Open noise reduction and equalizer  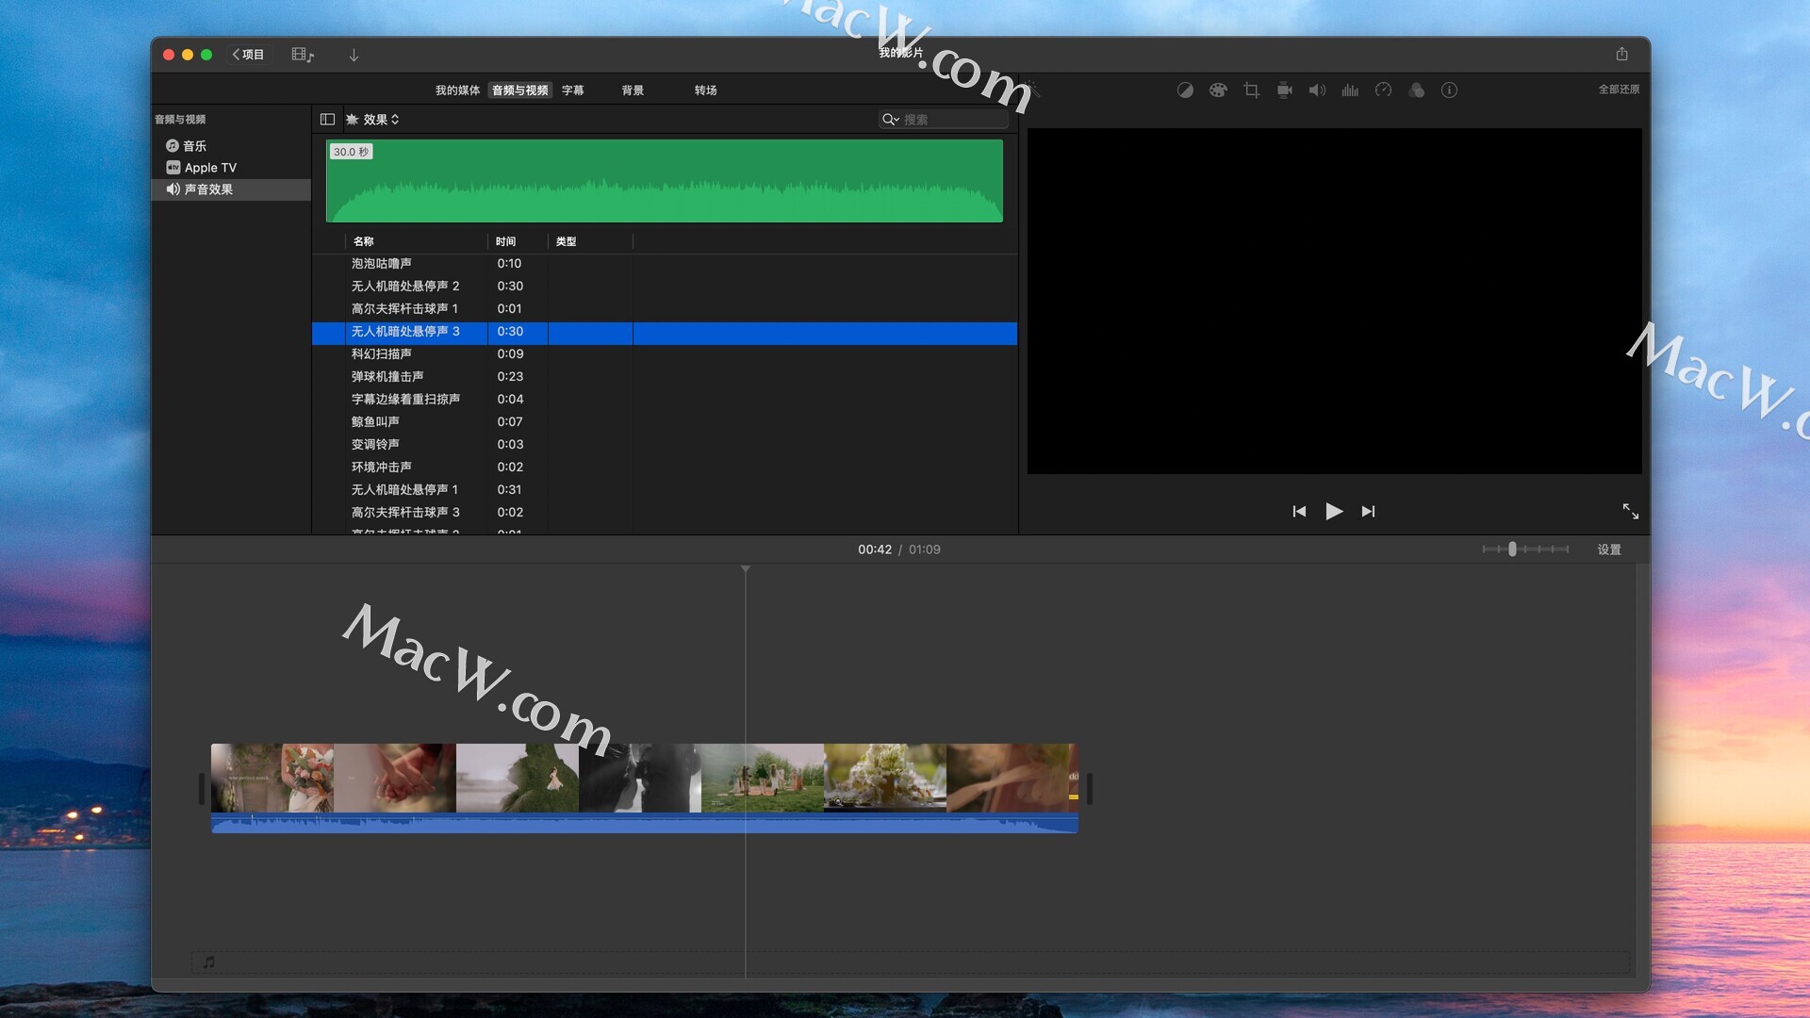tap(1350, 90)
